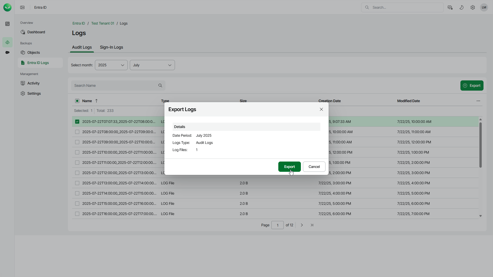493x277 pixels.
Task: Sort by Name column arrow
Action: [96, 101]
